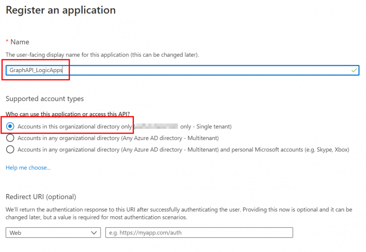This screenshot has width=366, height=252.
Task: Click the Supported account types heading
Action: coord(45,99)
